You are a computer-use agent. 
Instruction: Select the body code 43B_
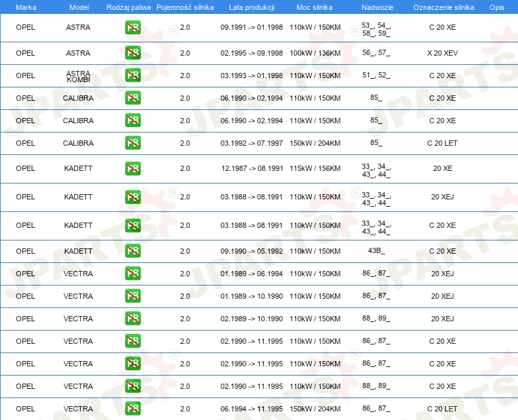(x=376, y=250)
